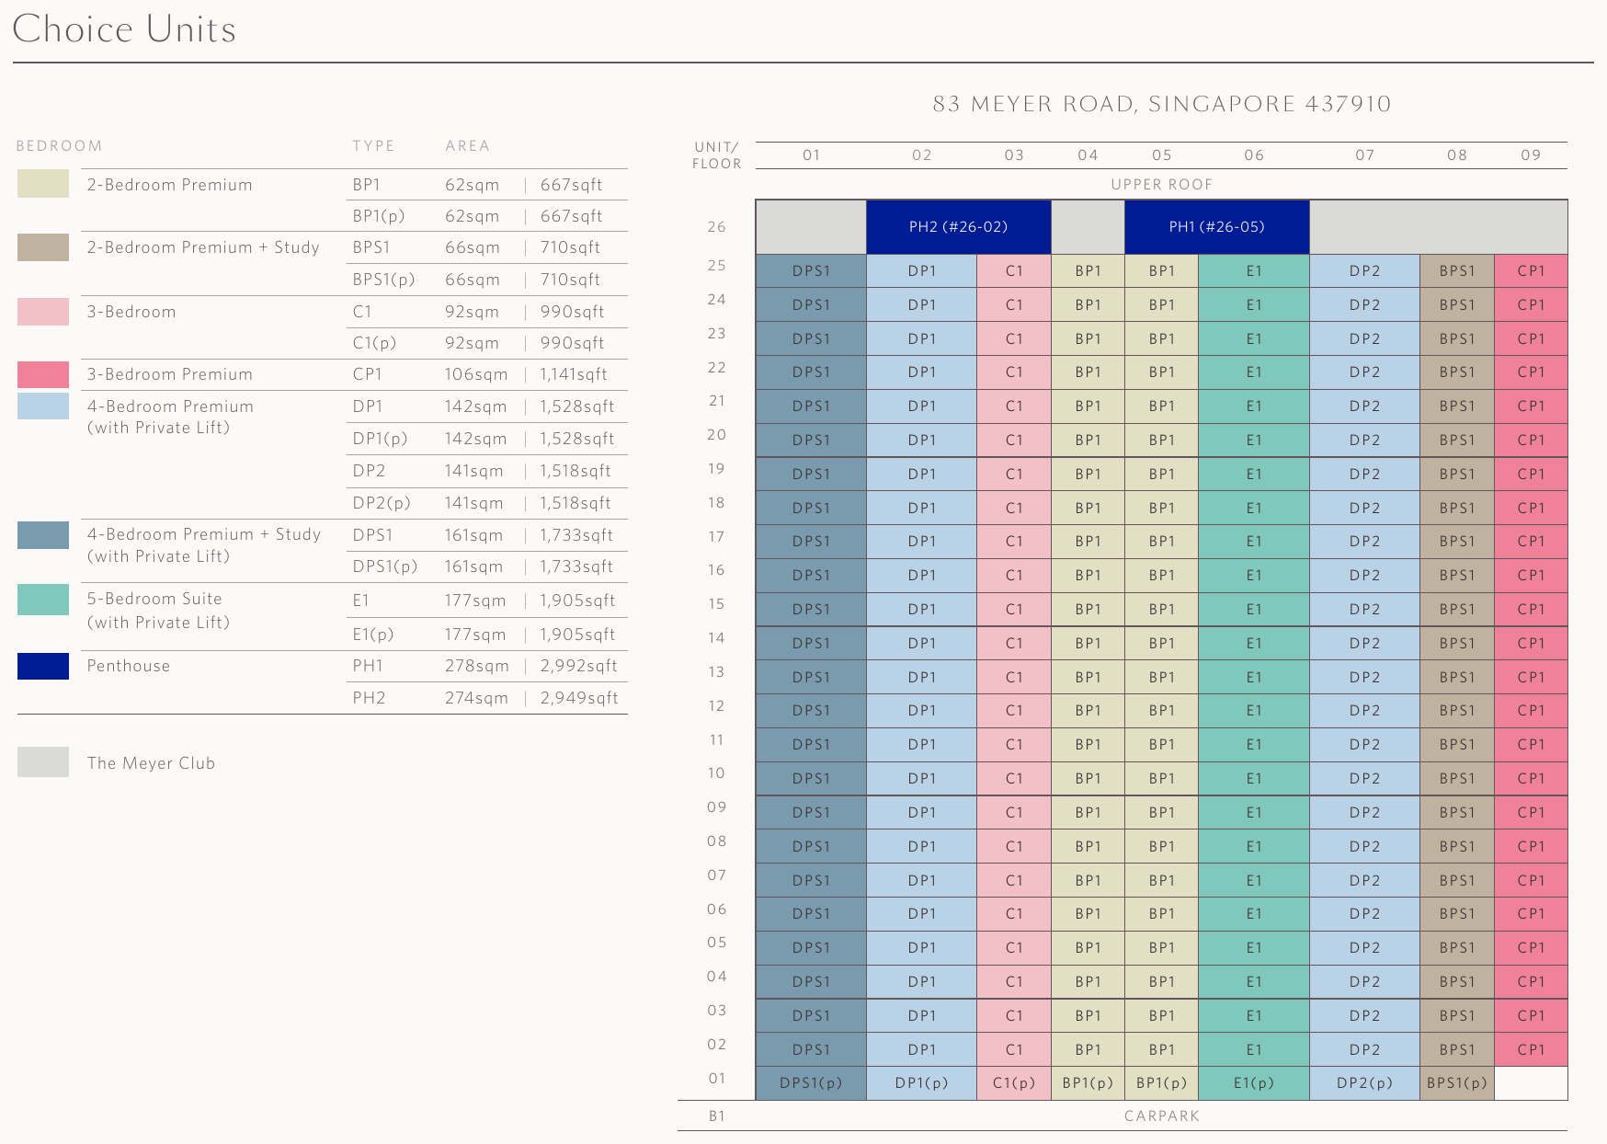The width and height of the screenshot is (1607, 1144).
Task: Select the CP1 unit on floor 19
Action: point(1531,475)
